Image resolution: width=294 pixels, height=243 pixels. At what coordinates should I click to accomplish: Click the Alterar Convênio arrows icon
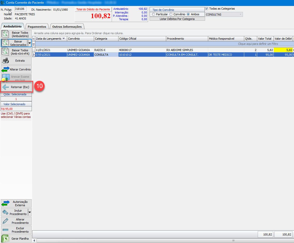[x=5, y=69]
